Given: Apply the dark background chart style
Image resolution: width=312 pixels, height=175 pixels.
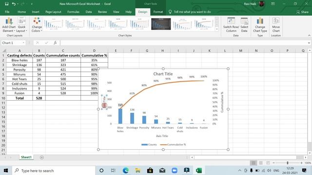Looking at the screenshot, I should (161, 24).
